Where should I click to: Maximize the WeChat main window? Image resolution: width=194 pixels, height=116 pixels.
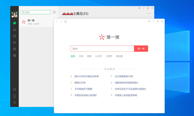148,8
